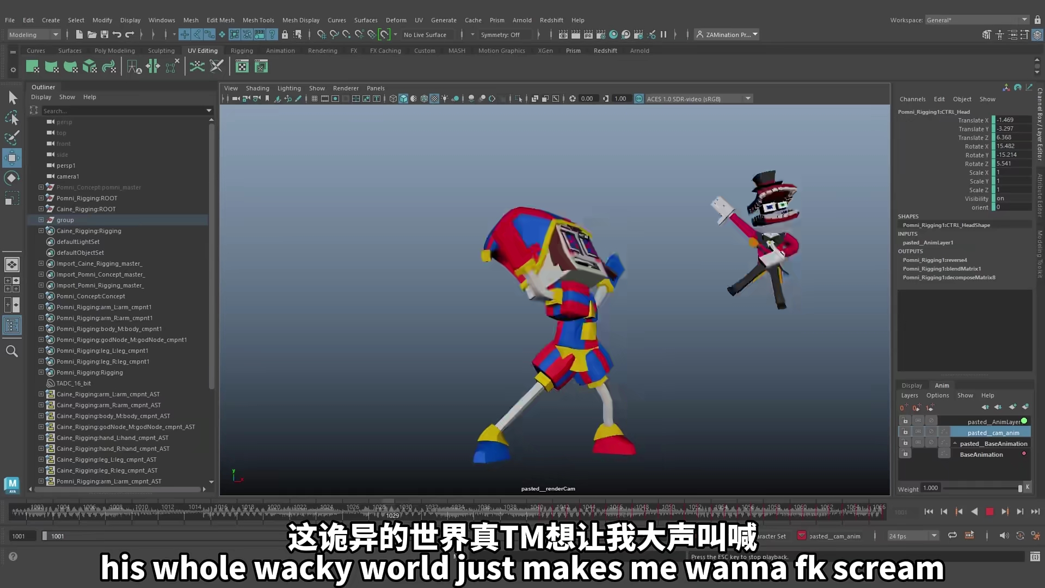Image resolution: width=1045 pixels, height=588 pixels.
Task: Click the Outliner search field
Action: pos(125,111)
